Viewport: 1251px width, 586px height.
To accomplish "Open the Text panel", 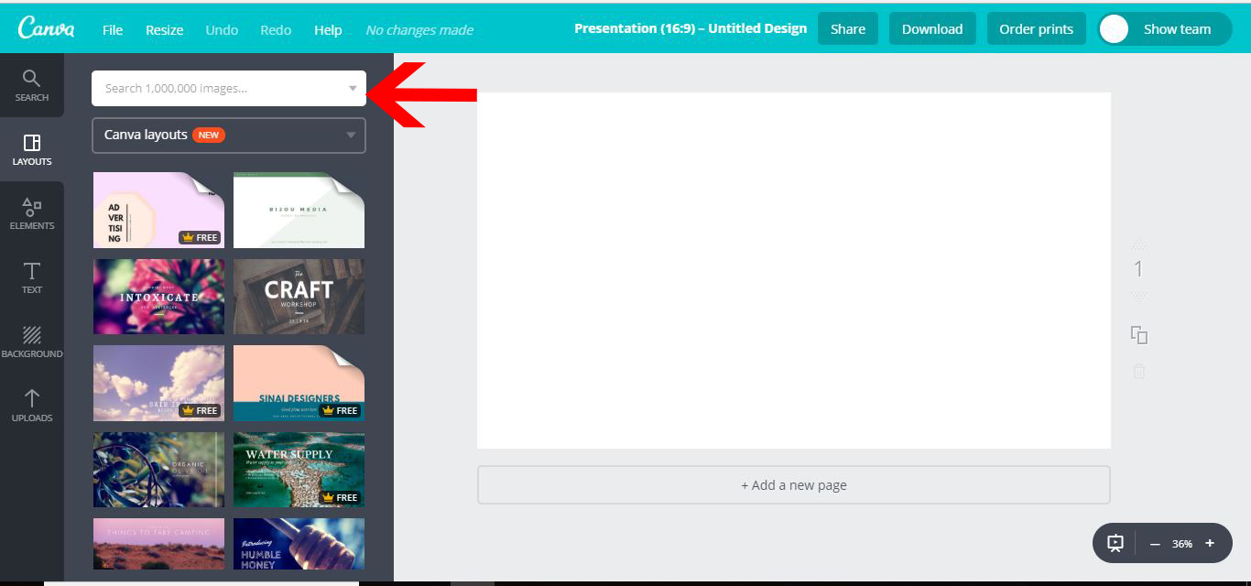I will pos(32,277).
